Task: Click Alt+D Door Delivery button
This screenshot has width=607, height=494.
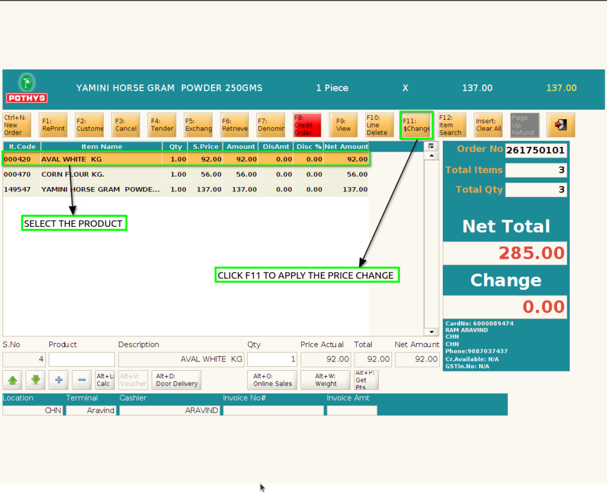Action: pos(177,380)
